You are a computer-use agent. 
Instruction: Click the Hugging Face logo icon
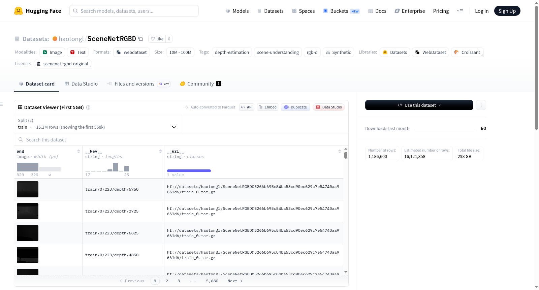pos(19,11)
